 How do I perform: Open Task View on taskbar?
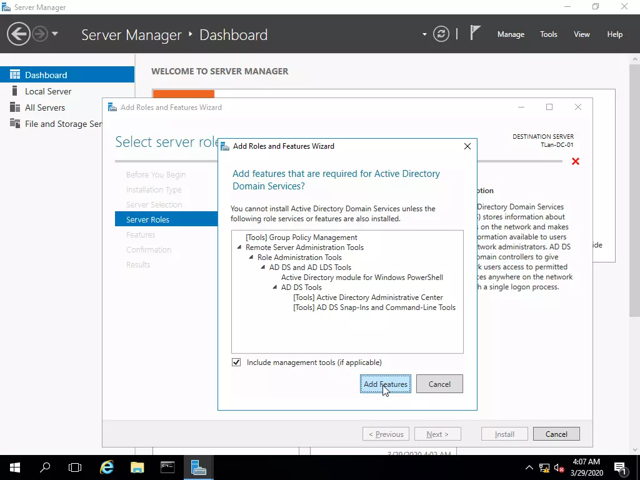click(x=75, y=467)
